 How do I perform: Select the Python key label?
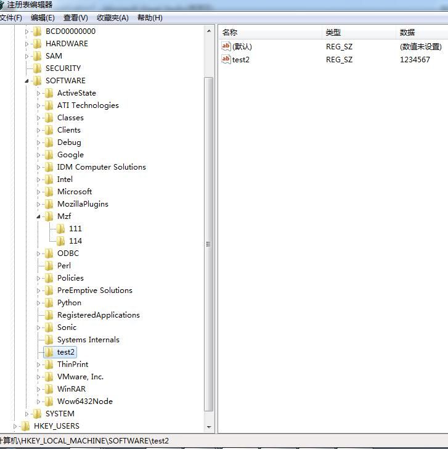pyautogui.click(x=69, y=303)
